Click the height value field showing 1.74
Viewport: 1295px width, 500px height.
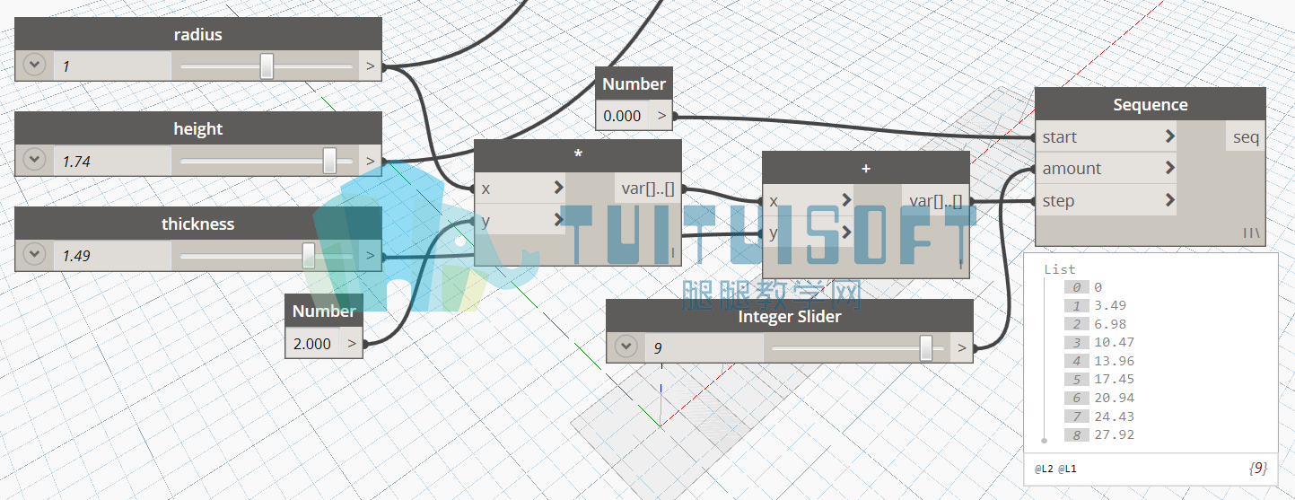click(x=112, y=161)
